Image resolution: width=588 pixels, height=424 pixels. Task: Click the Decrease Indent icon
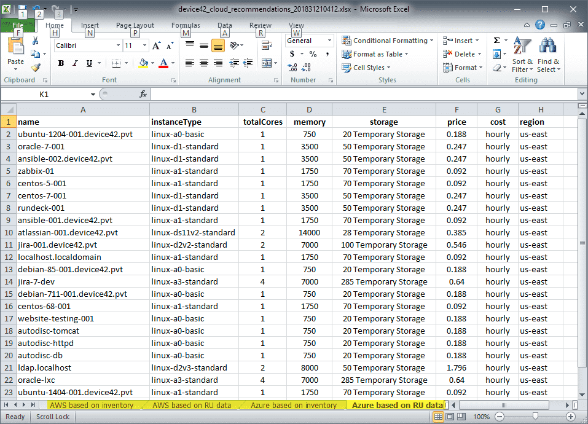click(x=234, y=63)
